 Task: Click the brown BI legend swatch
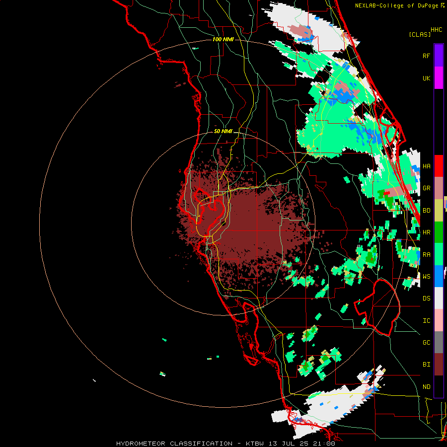[x=439, y=365]
